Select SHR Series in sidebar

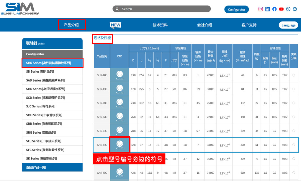pos(53,63)
